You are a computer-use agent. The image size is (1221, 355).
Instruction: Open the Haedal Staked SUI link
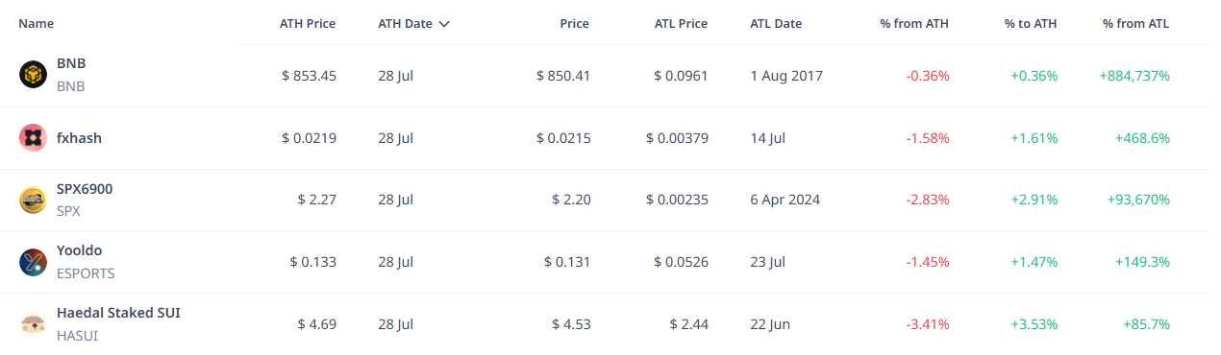(118, 313)
